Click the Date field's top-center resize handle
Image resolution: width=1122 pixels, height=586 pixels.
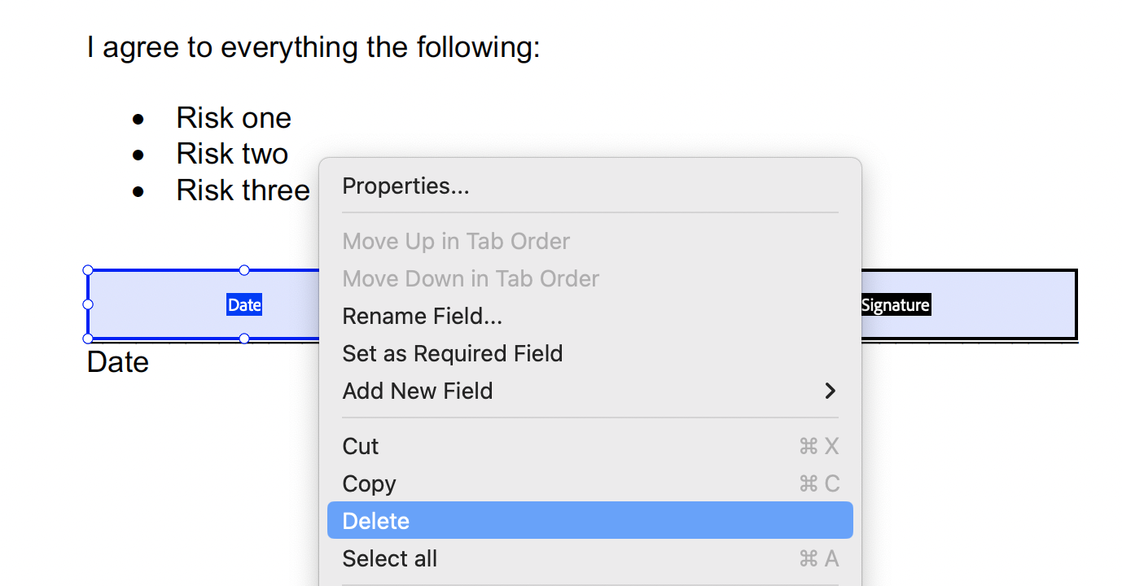(x=244, y=270)
